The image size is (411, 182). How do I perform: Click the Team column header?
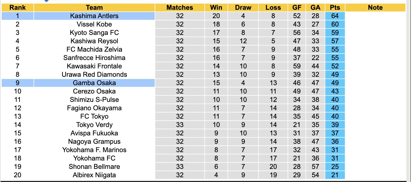click(x=94, y=8)
